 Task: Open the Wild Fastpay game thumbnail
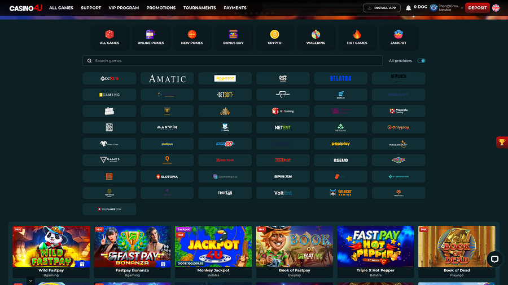tap(51, 247)
